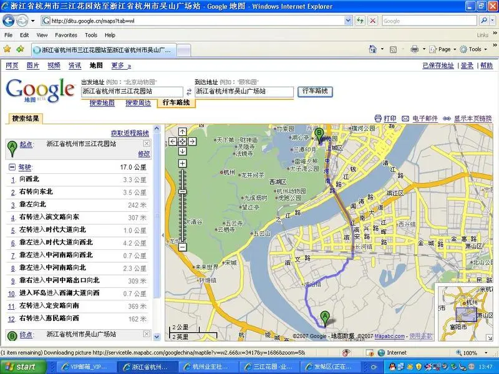Screen dimensions: 499x374
Task: Click the RSS feeds icon
Action: tap(394, 49)
